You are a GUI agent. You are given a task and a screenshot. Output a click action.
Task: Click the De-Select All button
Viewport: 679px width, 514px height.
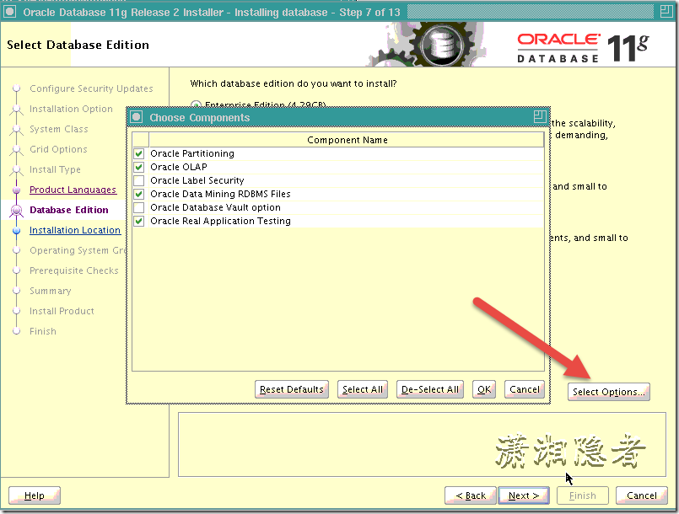point(429,389)
